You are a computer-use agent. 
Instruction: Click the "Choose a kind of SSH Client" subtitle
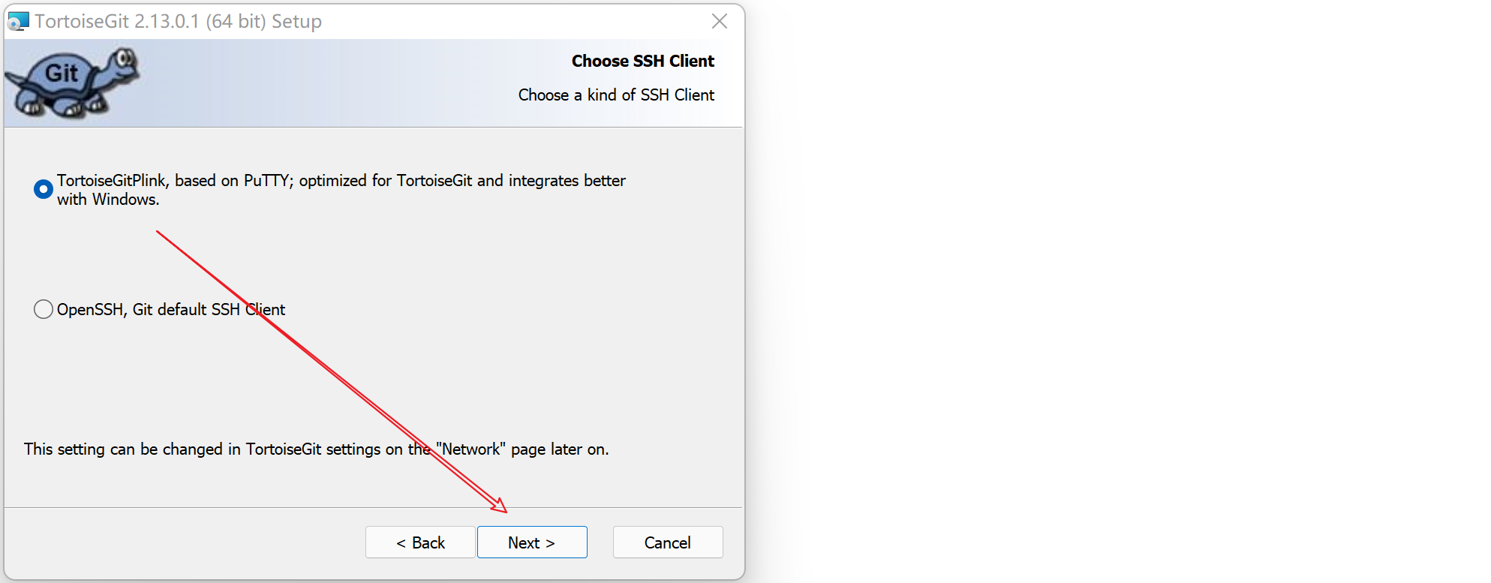[616, 95]
